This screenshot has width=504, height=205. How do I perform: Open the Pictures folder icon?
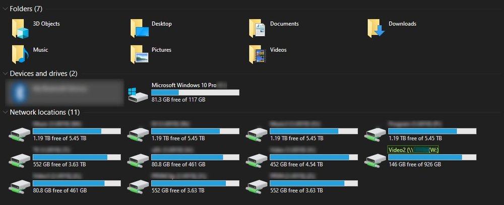(x=139, y=54)
